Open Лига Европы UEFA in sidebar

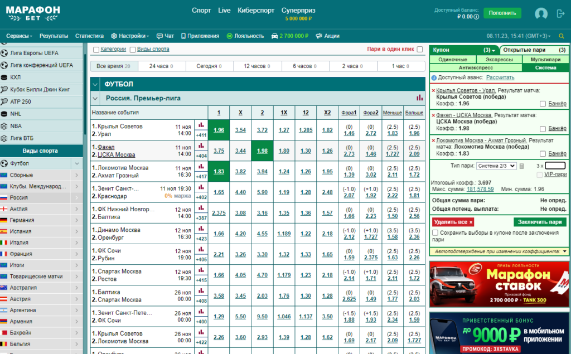click(41, 53)
